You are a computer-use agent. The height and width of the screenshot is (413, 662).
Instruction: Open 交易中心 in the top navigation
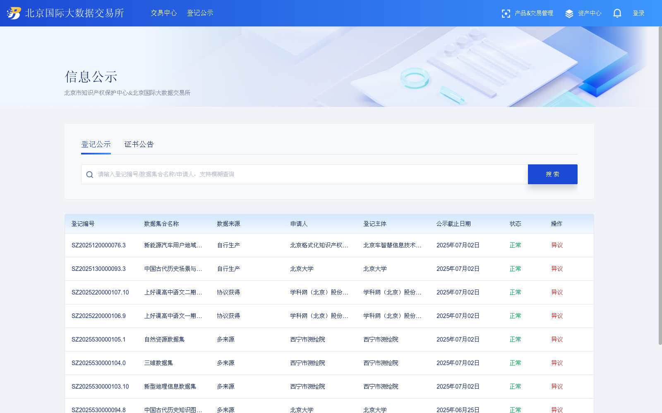tap(164, 13)
